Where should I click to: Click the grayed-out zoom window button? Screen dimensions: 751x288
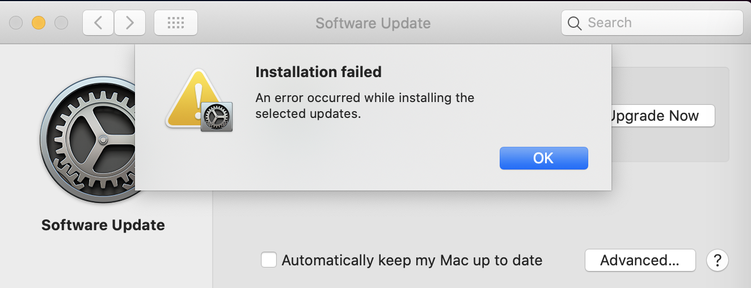point(61,23)
